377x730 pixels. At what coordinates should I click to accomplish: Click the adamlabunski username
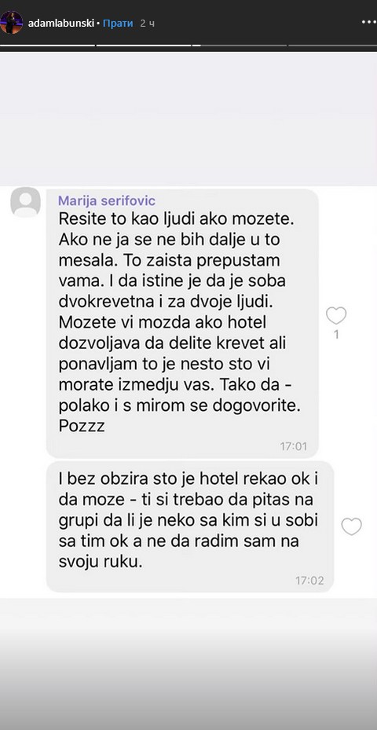pyautogui.click(x=61, y=24)
